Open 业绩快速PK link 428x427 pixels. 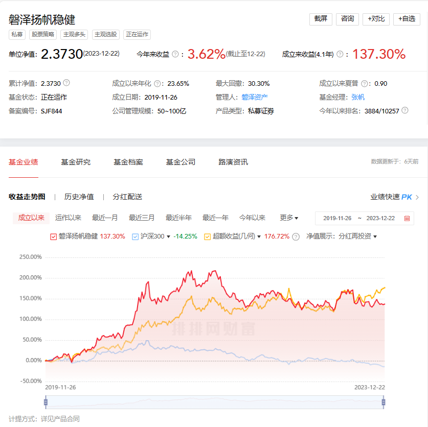[x=391, y=197]
